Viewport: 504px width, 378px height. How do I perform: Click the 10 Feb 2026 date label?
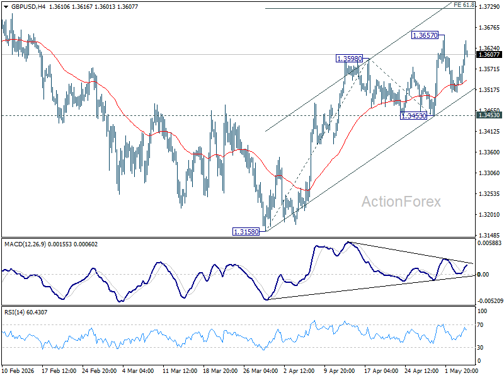[18, 371]
